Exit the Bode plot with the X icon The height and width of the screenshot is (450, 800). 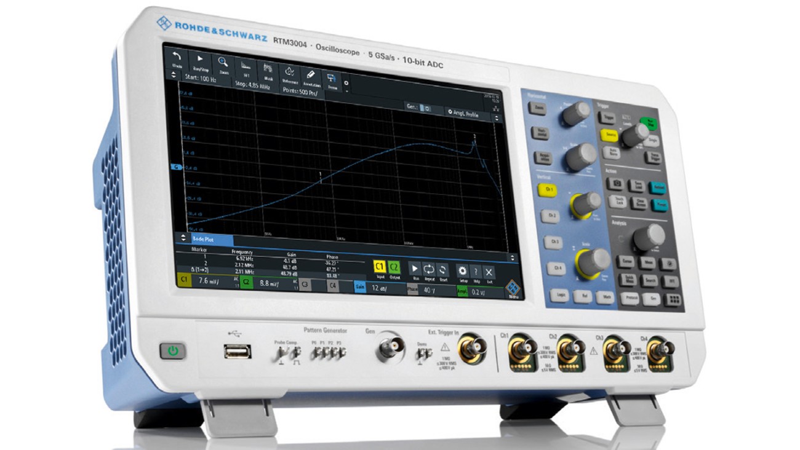[489, 273]
